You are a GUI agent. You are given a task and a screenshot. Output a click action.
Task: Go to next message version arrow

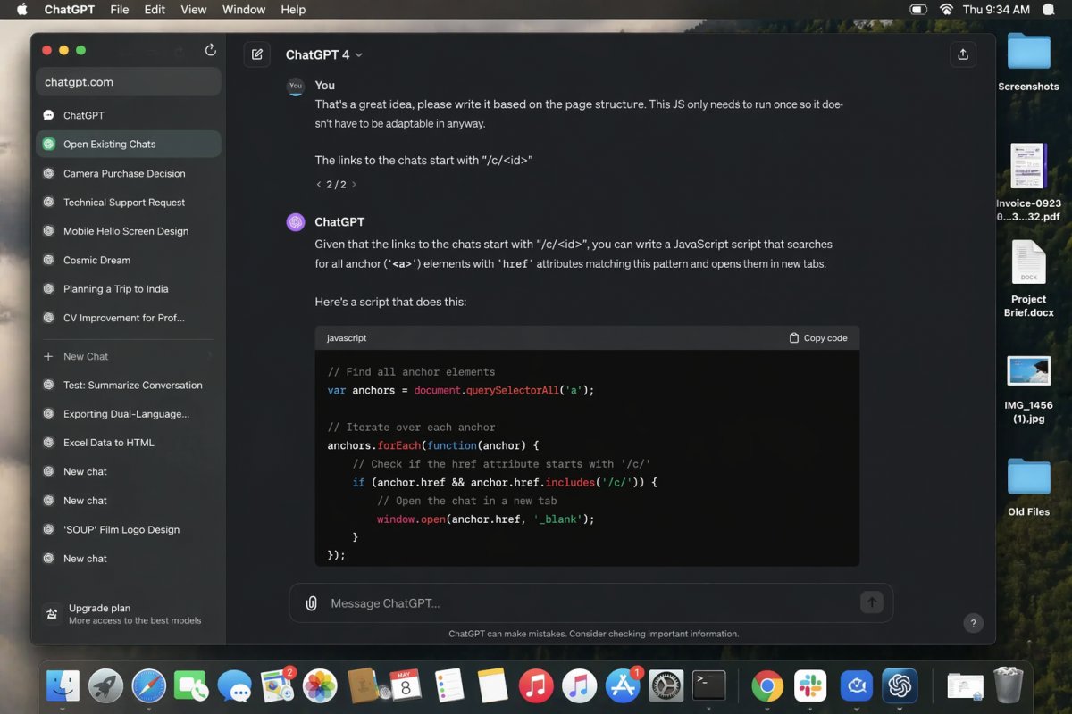[x=354, y=185]
